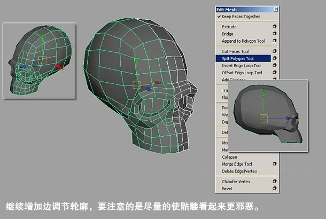The image size is (326, 219).
Task: Click yellow center manipulator on main skull
Action: pyautogui.click(x=137, y=85)
